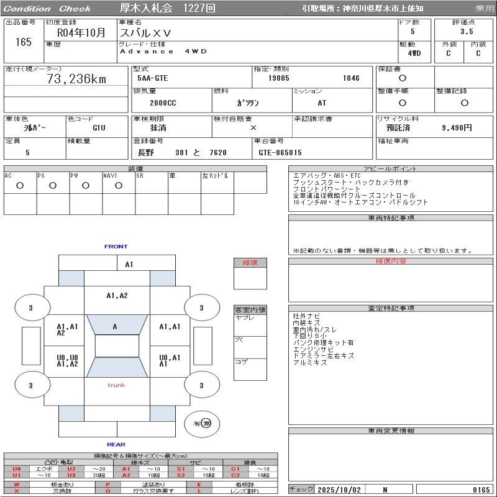Select the spare tire 有/無 indicator

[x=202, y=423]
